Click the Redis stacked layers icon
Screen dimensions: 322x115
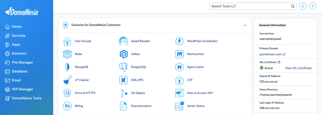(67, 54)
